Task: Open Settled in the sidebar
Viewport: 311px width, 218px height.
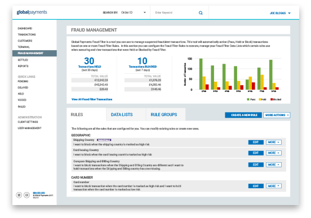Action: (x=23, y=60)
